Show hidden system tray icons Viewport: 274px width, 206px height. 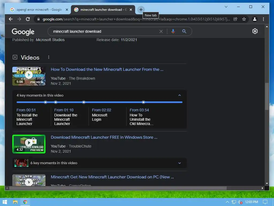(227, 202)
